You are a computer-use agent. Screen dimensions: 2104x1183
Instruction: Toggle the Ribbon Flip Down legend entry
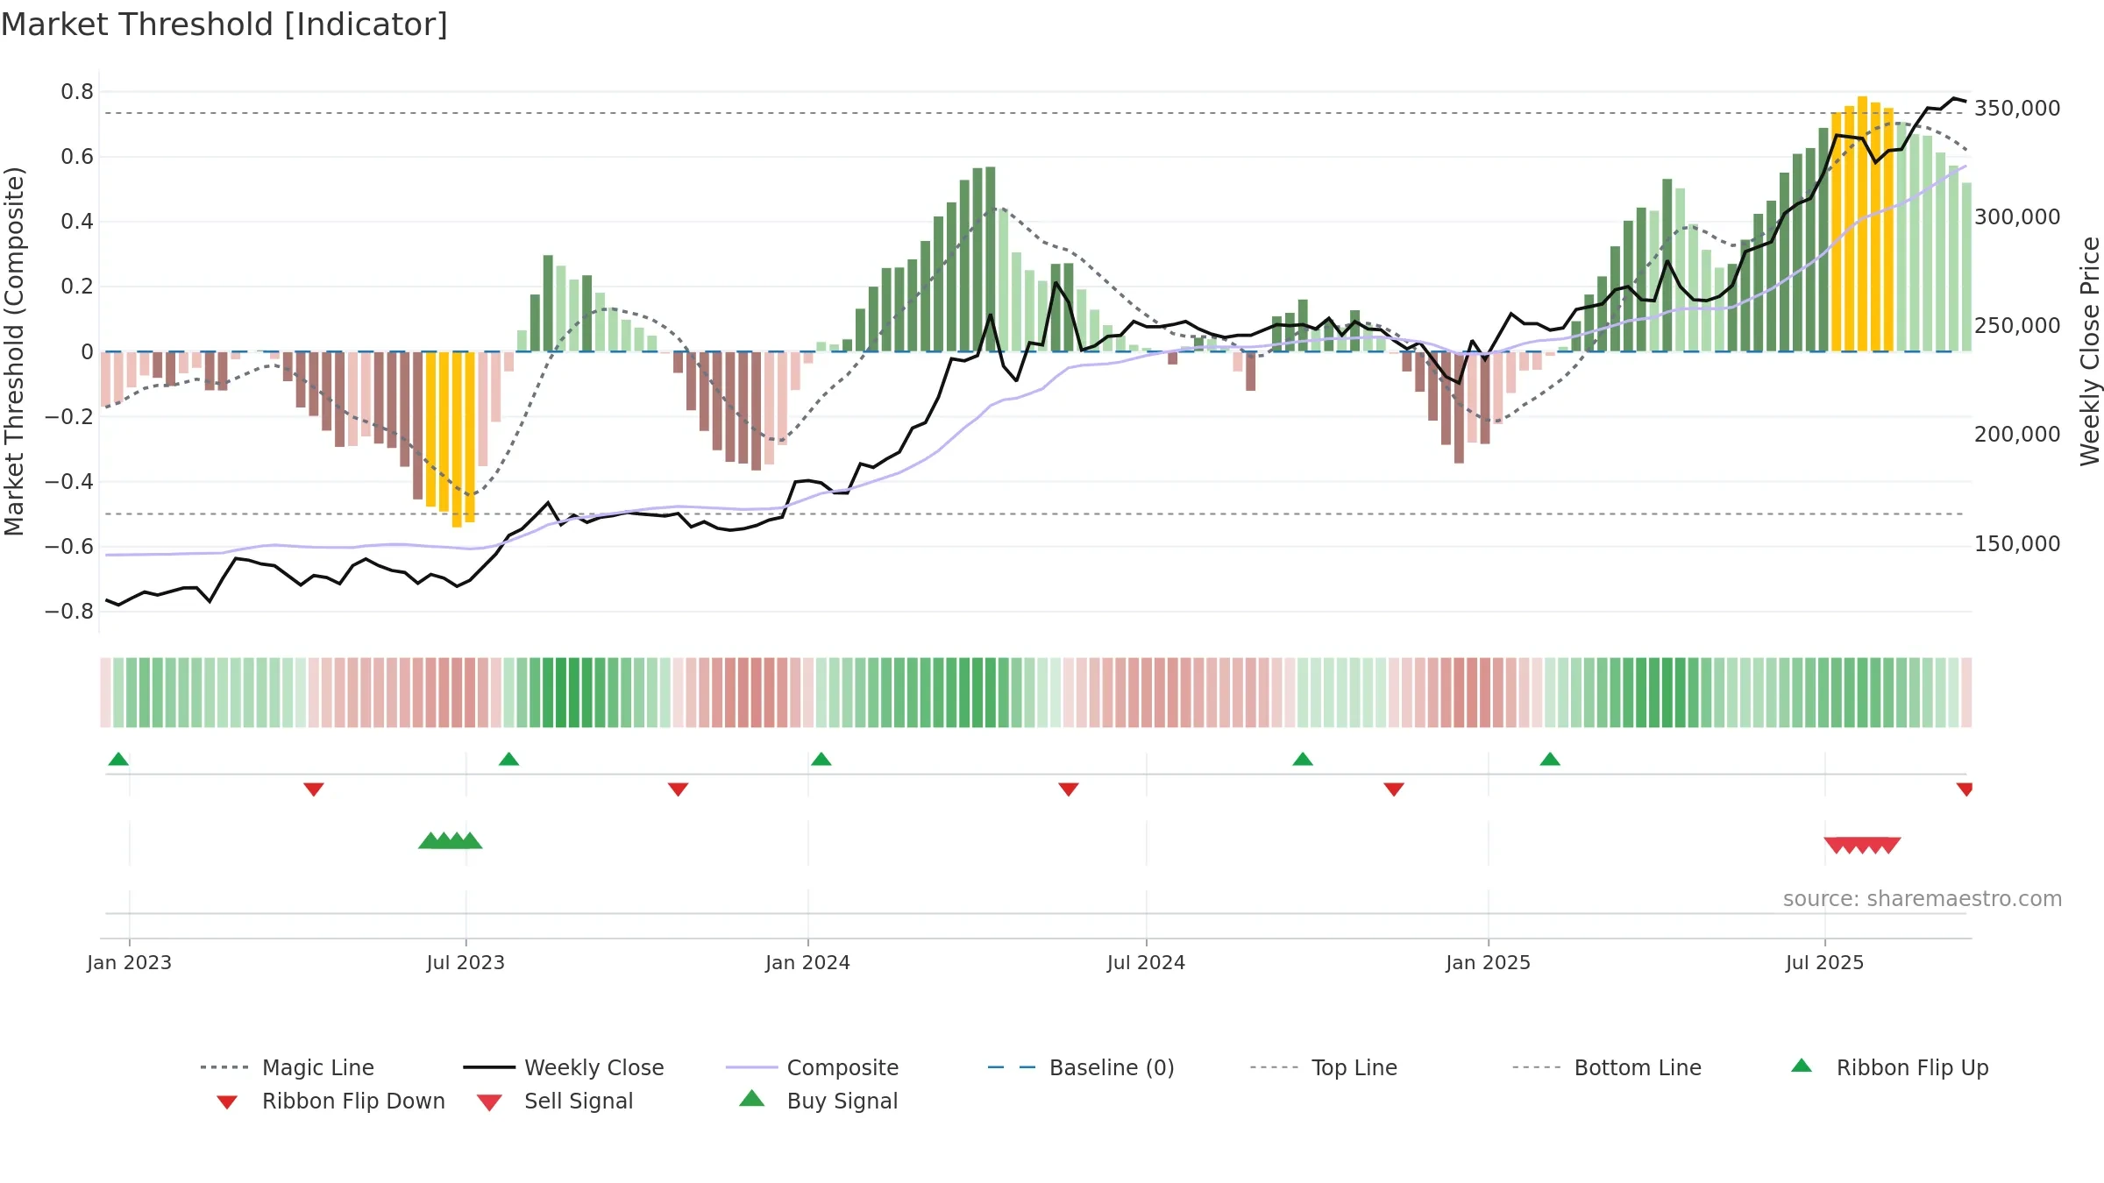pos(331,1101)
